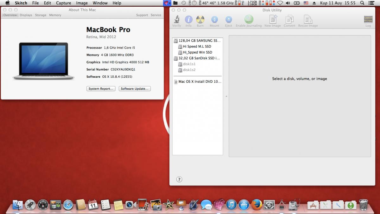Open the Notification Center list icon

pyautogui.click(x=371, y=3)
